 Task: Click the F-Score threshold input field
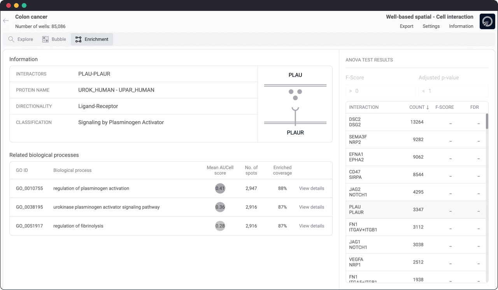click(381, 91)
